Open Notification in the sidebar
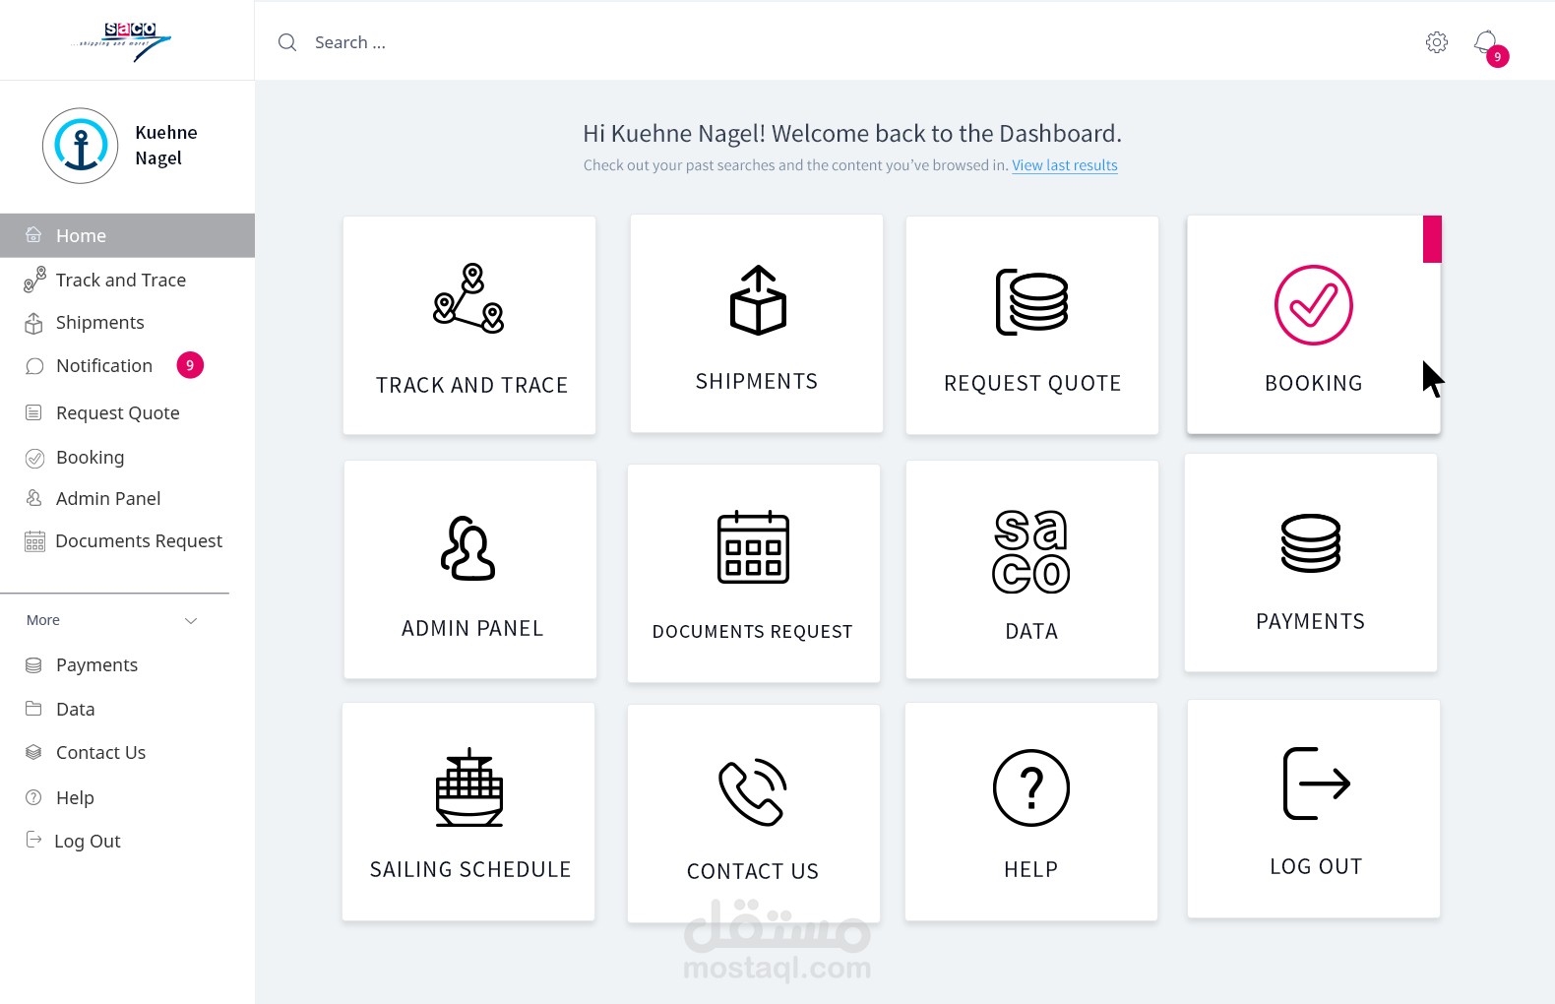Viewport: 1555px width, 1004px height. [x=104, y=366]
